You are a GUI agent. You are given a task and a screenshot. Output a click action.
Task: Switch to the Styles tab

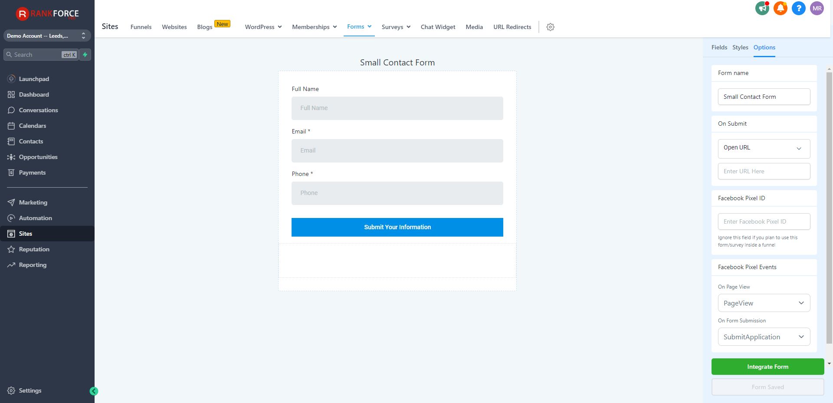(740, 47)
